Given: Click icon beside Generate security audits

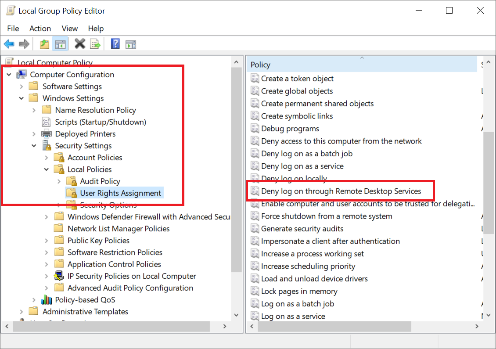Looking at the screenshot, I should 255,228.
